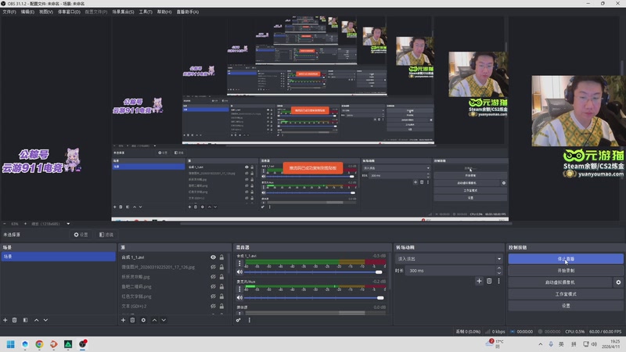Screen dimensions: 626x352
Task: Click the preview horizontal scrollbar
Action: (346, 224)
